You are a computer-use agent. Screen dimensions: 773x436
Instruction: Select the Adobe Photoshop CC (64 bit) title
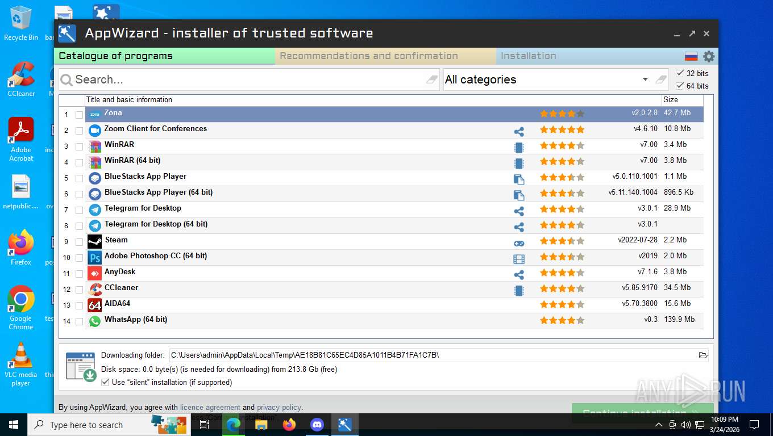[156, 256]
